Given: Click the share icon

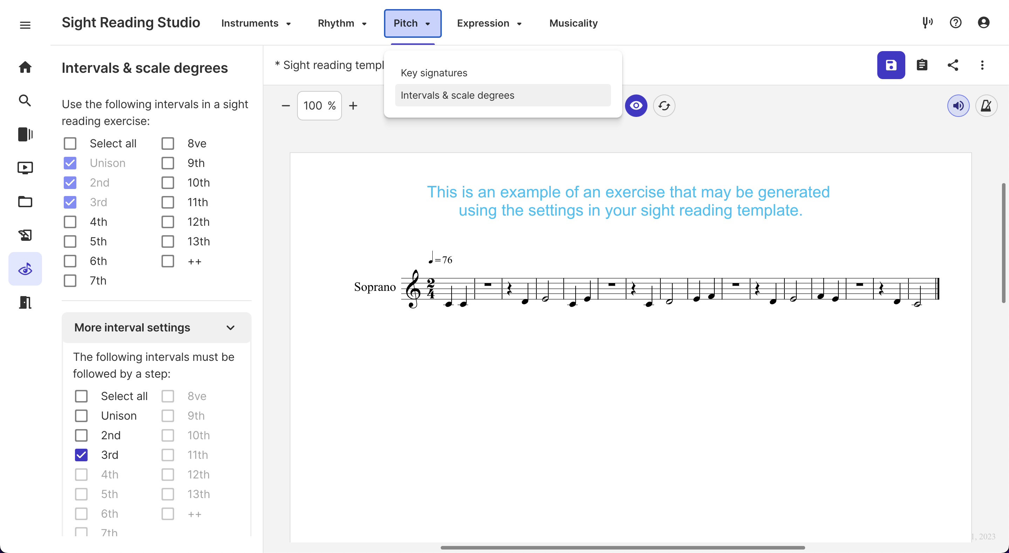Looking at the screenshot, I should pyautogui.click(x=953, y=65).
